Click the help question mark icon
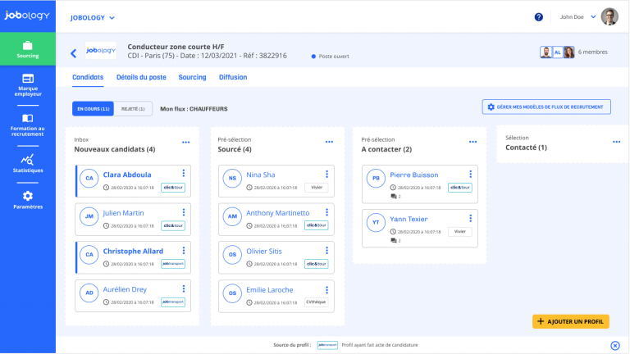 [x=538, y=17]
